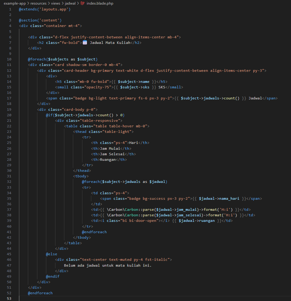Click the @else directive
Viewport: 291px width, 301px height.
51,254
